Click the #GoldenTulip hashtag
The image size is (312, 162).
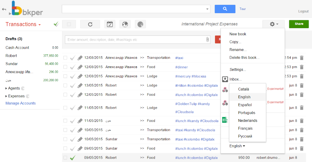(186, 104)
